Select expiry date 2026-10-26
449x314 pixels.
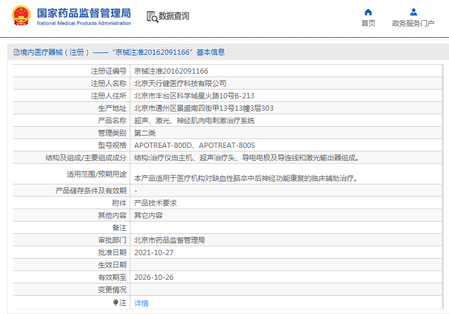(x=154, y=277)
